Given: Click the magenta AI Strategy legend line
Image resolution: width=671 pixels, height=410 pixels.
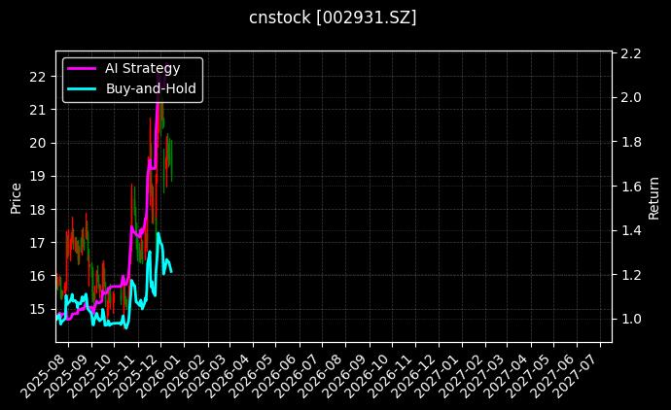Looking at the screenshot, I should pos(83,69).
